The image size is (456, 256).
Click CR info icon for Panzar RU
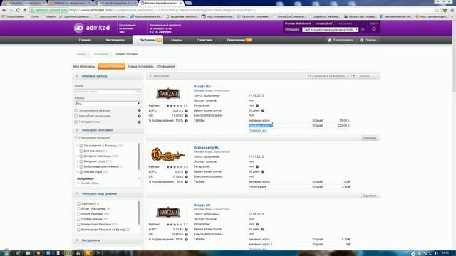point(187,115)
